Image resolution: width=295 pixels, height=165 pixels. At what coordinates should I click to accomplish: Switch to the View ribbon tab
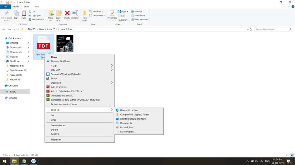click(x=37, y=7)
